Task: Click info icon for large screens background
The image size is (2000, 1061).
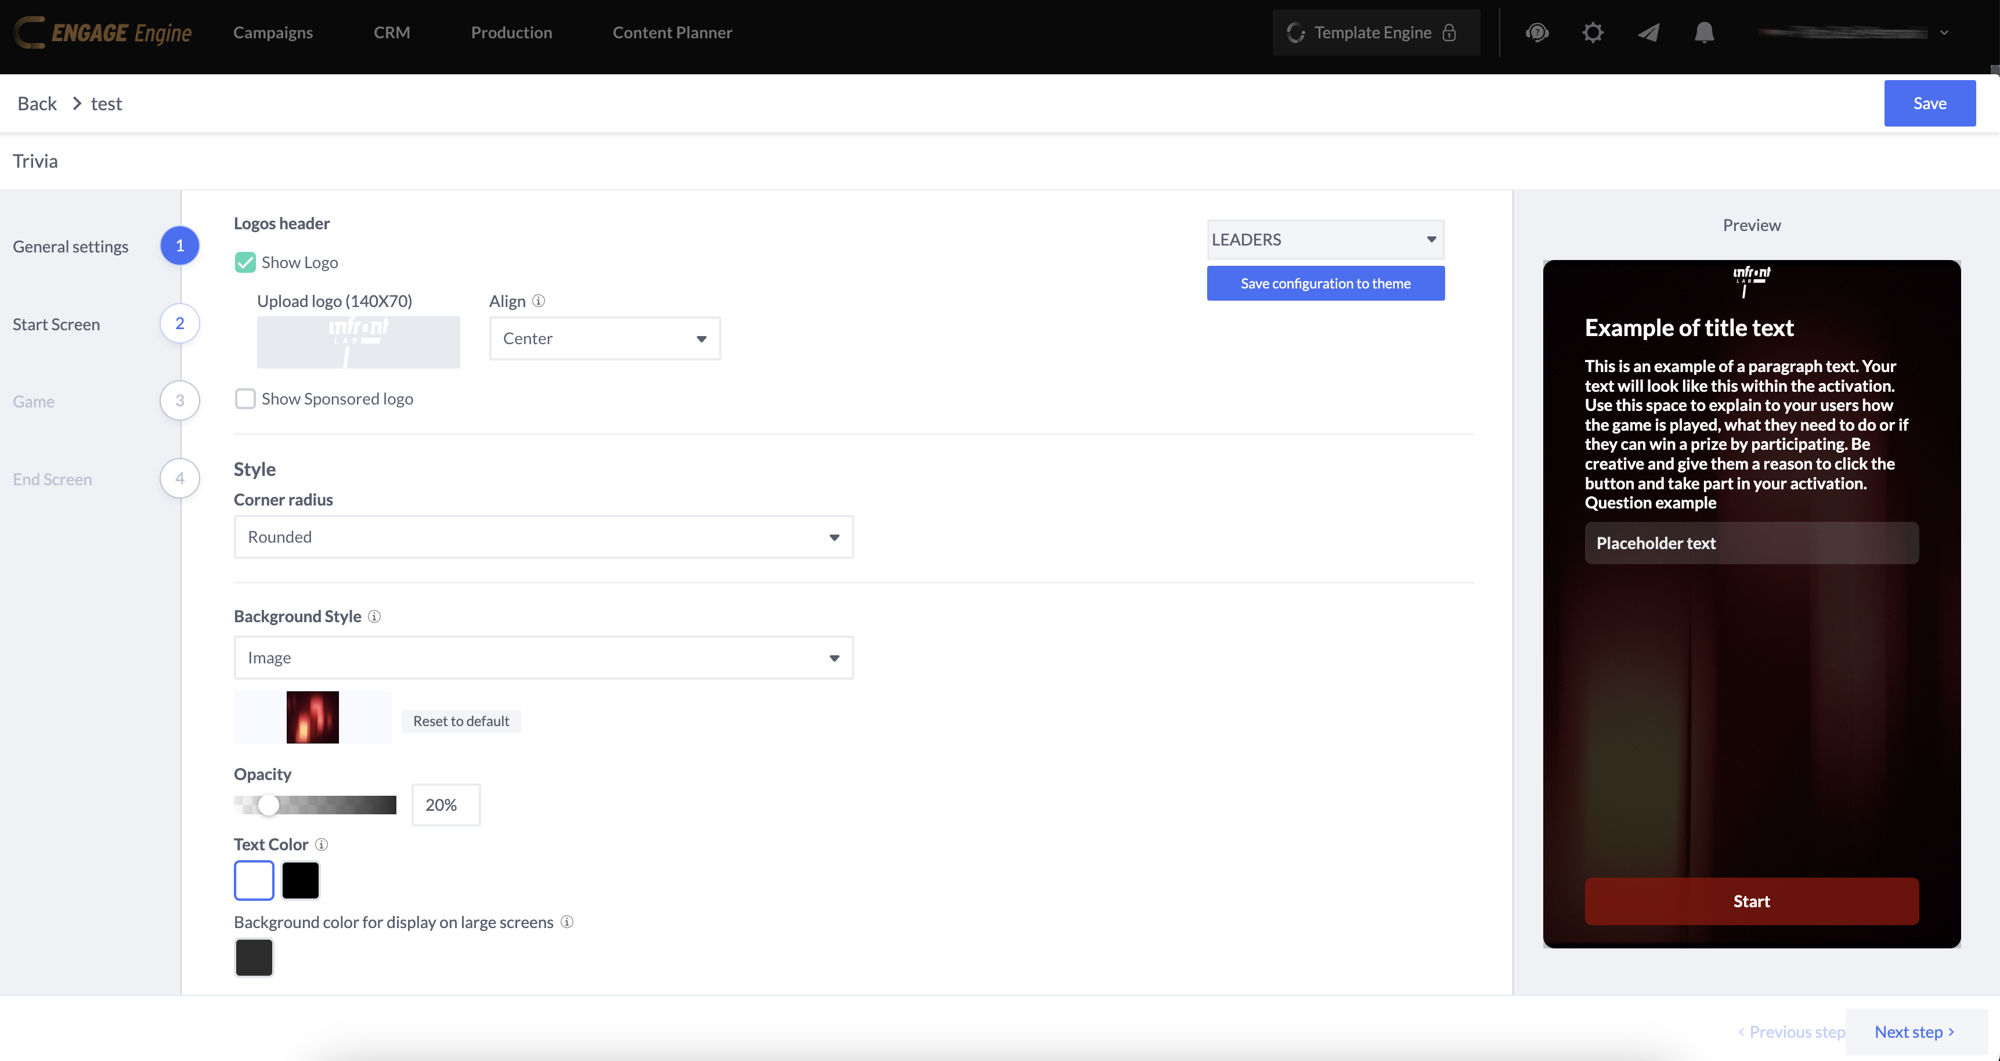Action: tap(567, 922)
